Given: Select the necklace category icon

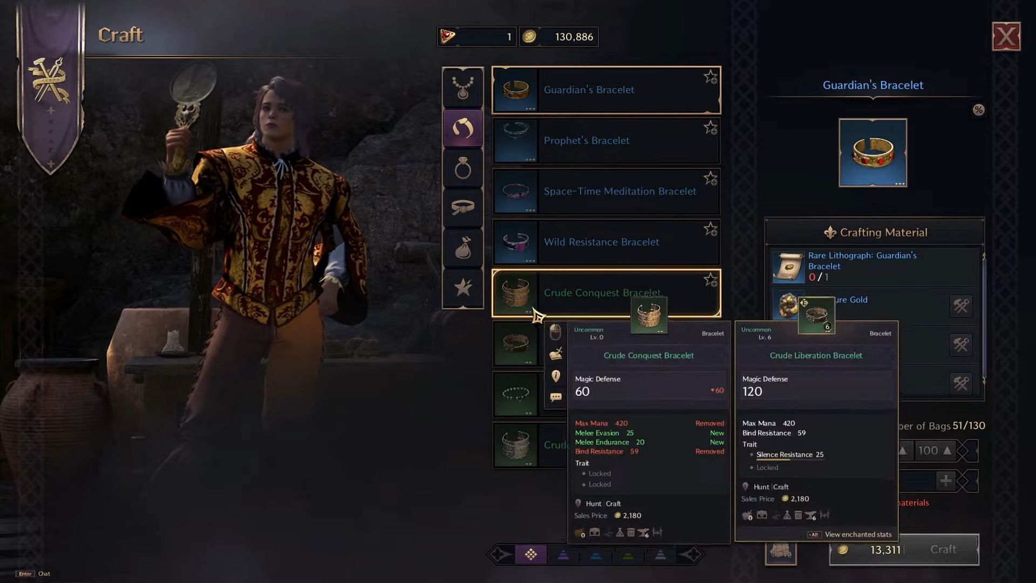Looking at the screenshot, I should point(463,88).
